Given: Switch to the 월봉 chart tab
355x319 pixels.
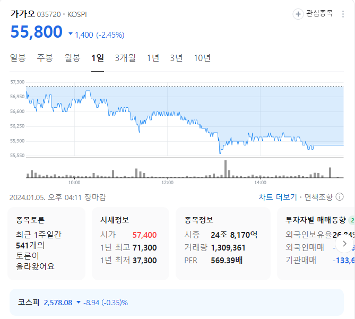Looking at the screenshot, I should (x=72, y=58).
